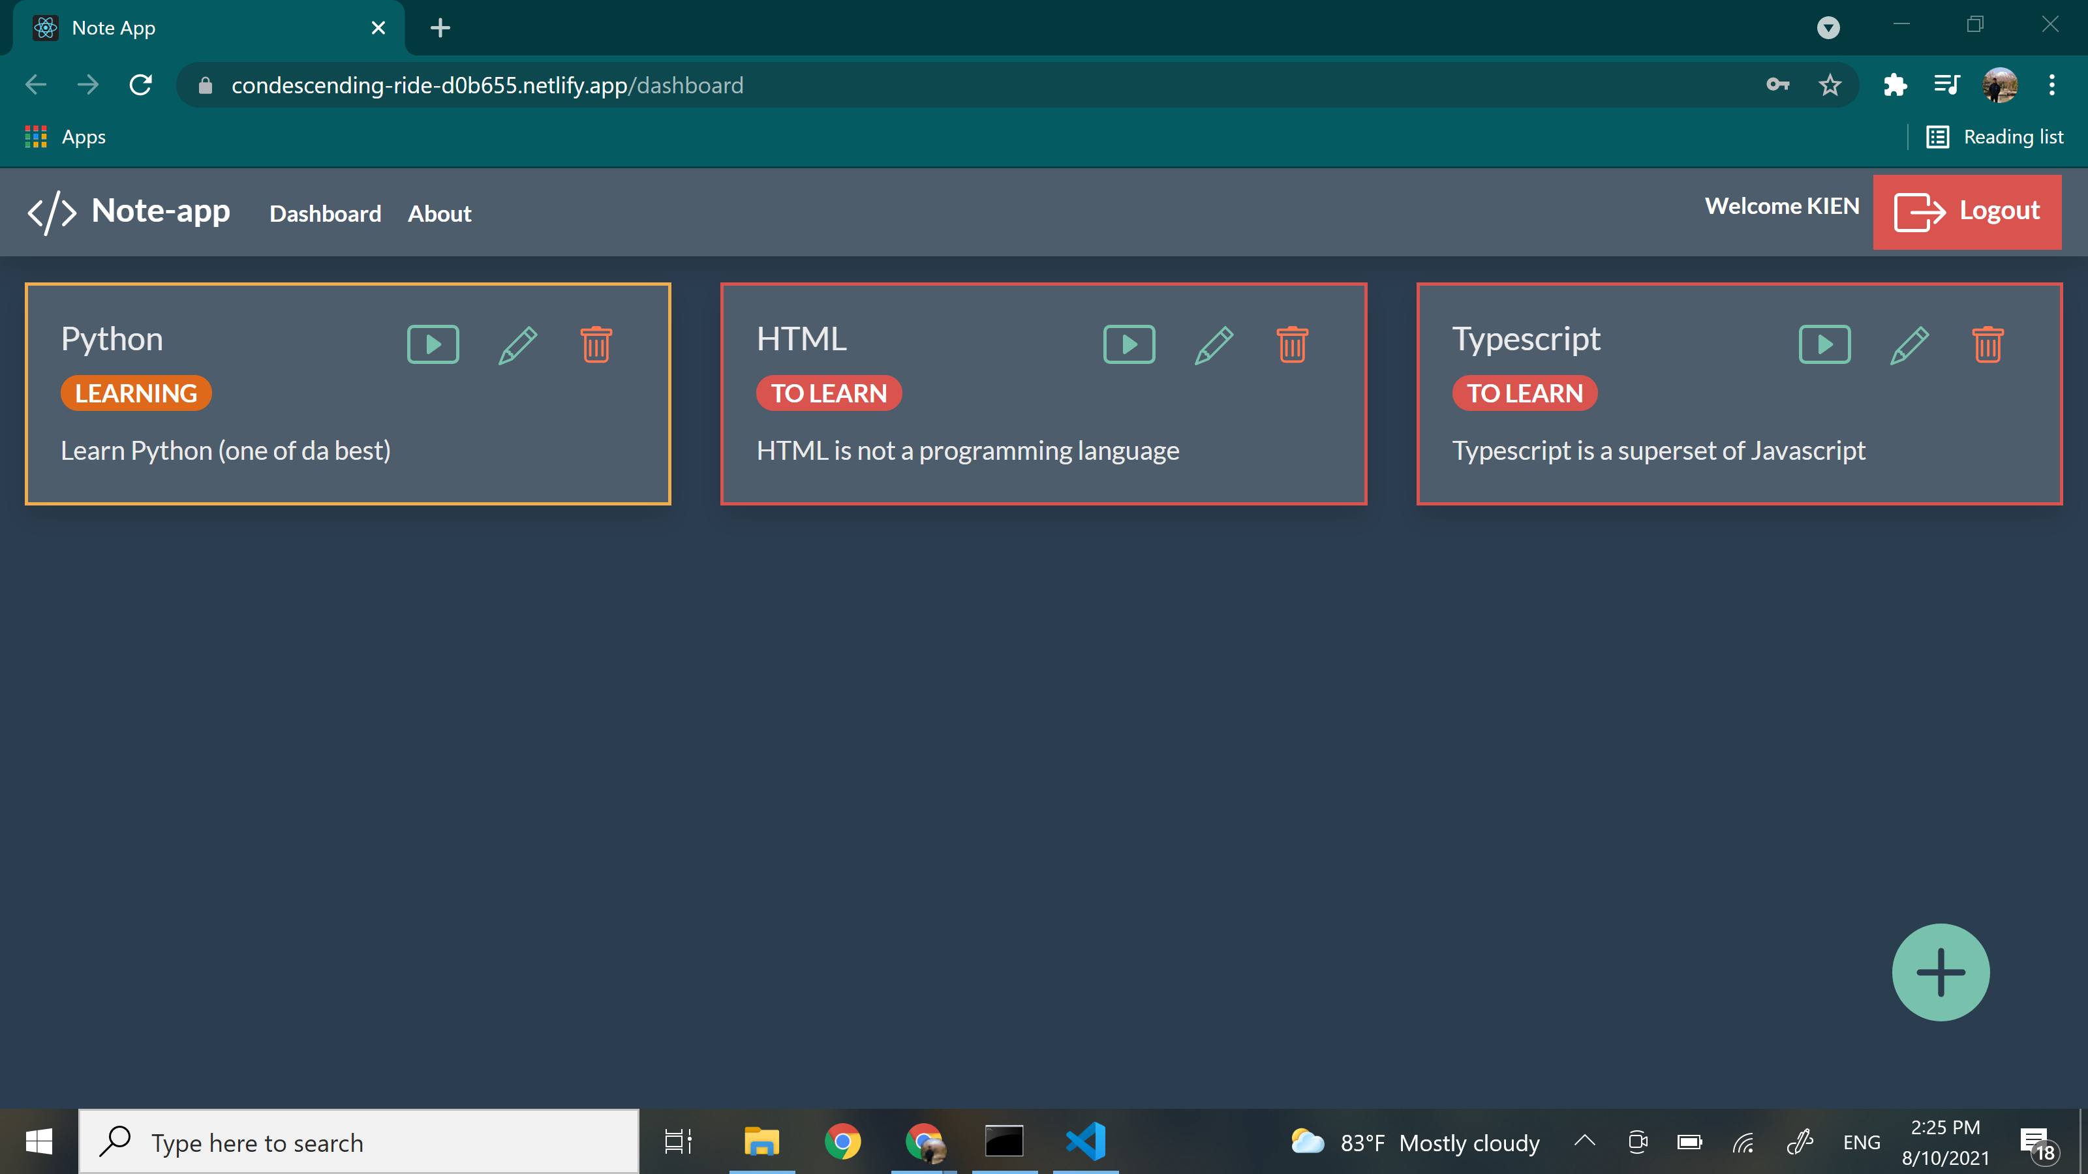Bookmark this page with the star icon
The height and width of the screenshot is (1174, 2088).
click(1830, 85)
